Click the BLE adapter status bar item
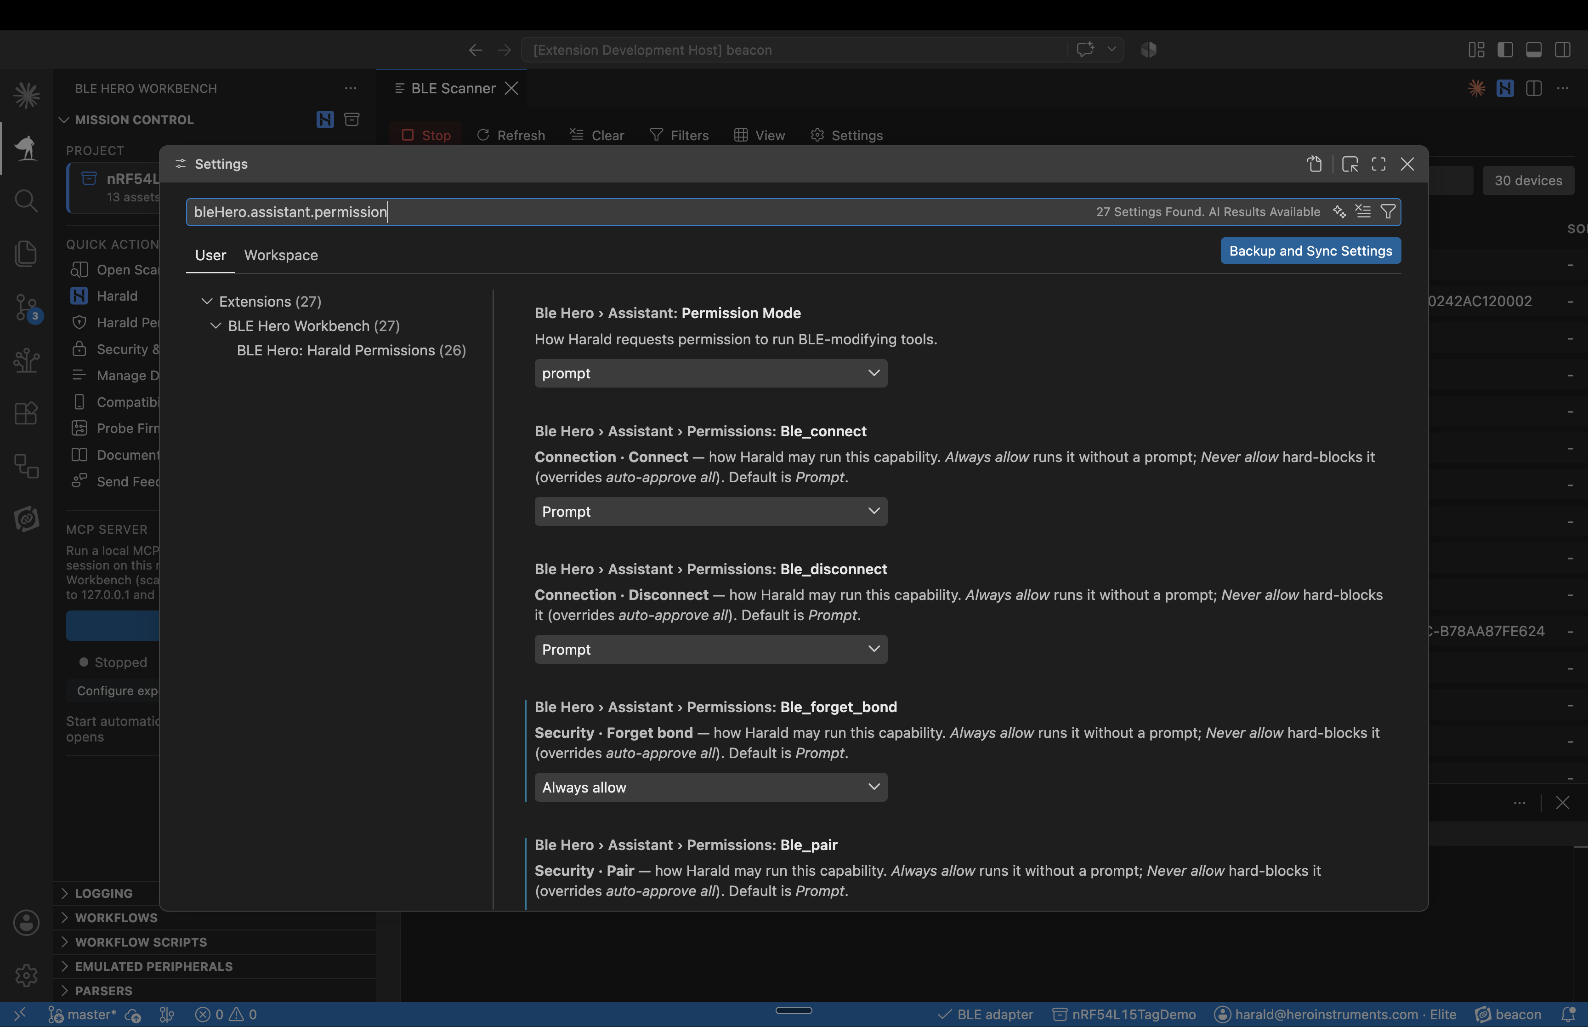Screen dimensions: 1588x1027 [986, 1015]
